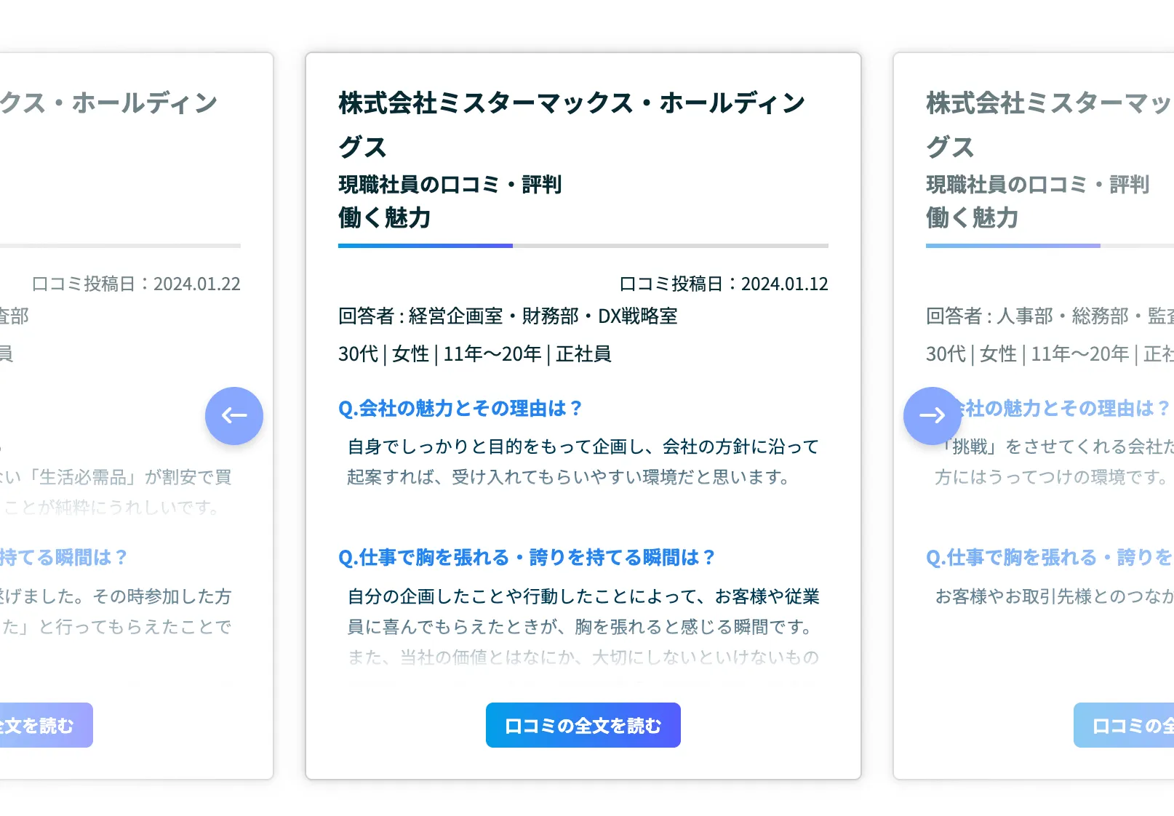Click the blue arrow inside the circle on right

pyautogui.click(x=932, y=415)
